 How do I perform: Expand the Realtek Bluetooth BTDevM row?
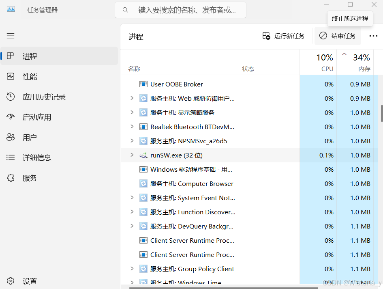(132, 127)
